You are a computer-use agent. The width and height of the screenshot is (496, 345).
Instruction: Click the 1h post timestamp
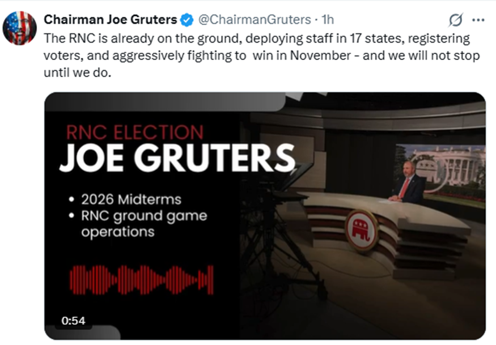point(328,20)
